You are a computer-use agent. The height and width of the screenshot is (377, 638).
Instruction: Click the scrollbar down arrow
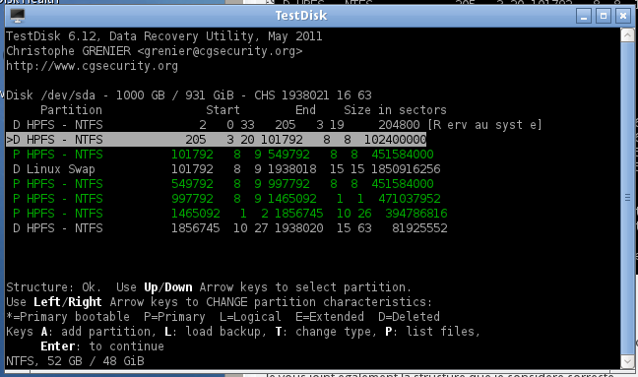[x=627, y=360]
